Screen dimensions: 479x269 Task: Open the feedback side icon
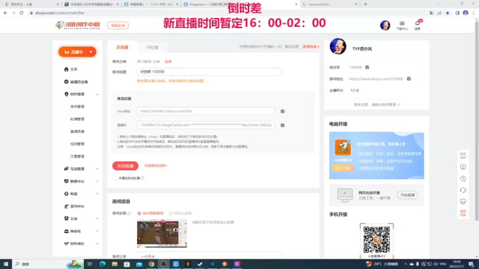click(x=463, y=201)
